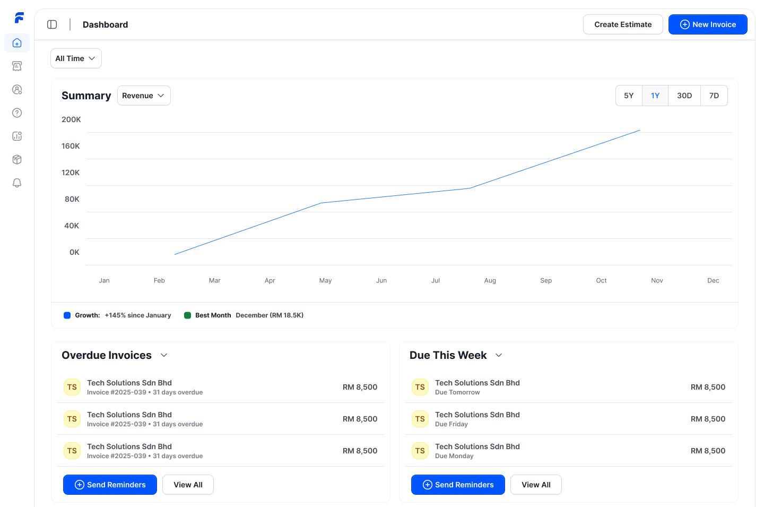Open the clients user sidebar icon
The image size is (764, 507).
point(17,90)
